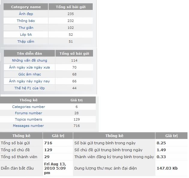Click the 147.03 Kb avatar directory size
Screen dimensions: 189x178
(167, 168)
